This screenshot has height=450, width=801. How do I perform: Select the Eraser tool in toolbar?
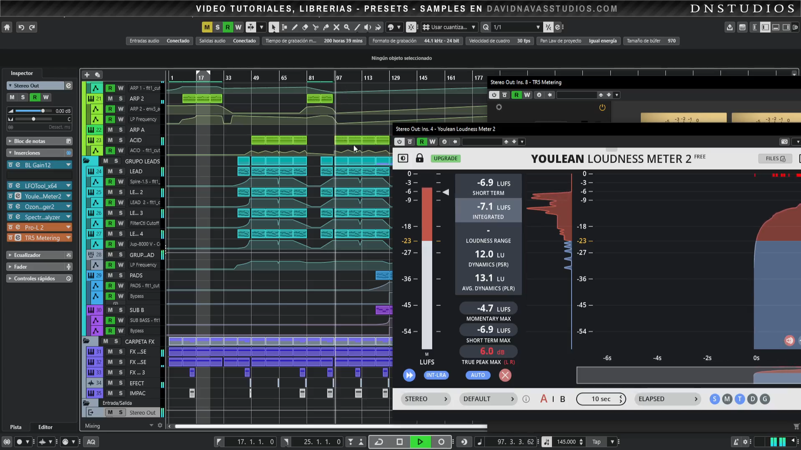(x=305, y=27)
